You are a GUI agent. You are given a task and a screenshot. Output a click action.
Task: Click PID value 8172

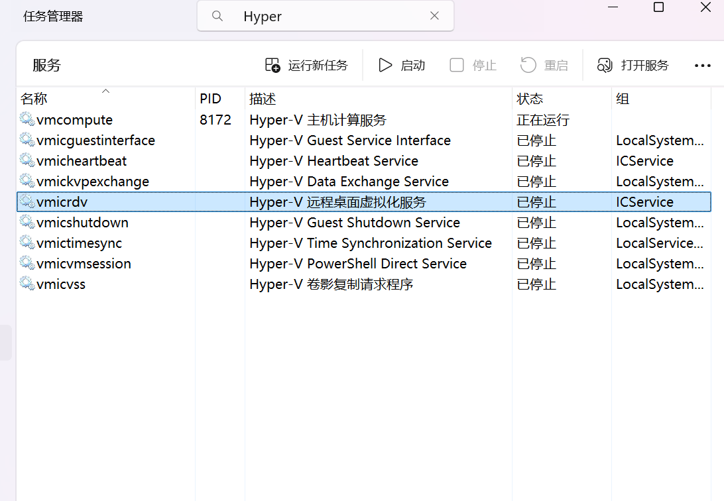215,120
